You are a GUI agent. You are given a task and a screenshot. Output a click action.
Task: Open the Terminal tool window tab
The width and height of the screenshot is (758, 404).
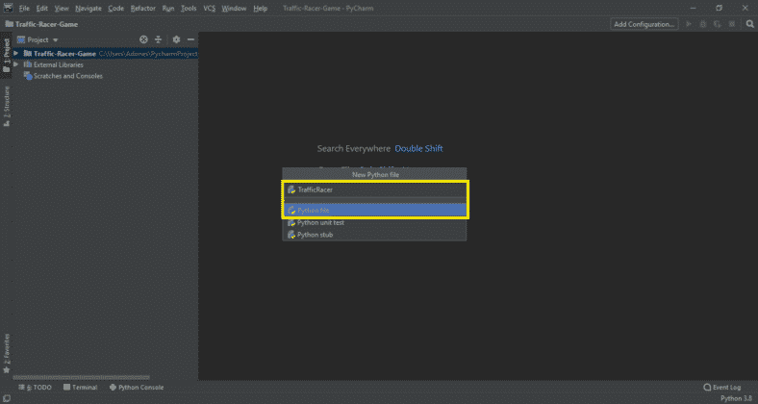[x=80, y=387]
